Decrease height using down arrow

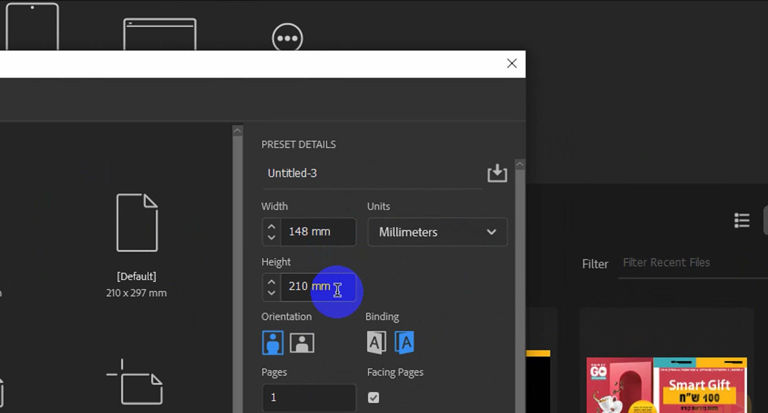[271, 293]
